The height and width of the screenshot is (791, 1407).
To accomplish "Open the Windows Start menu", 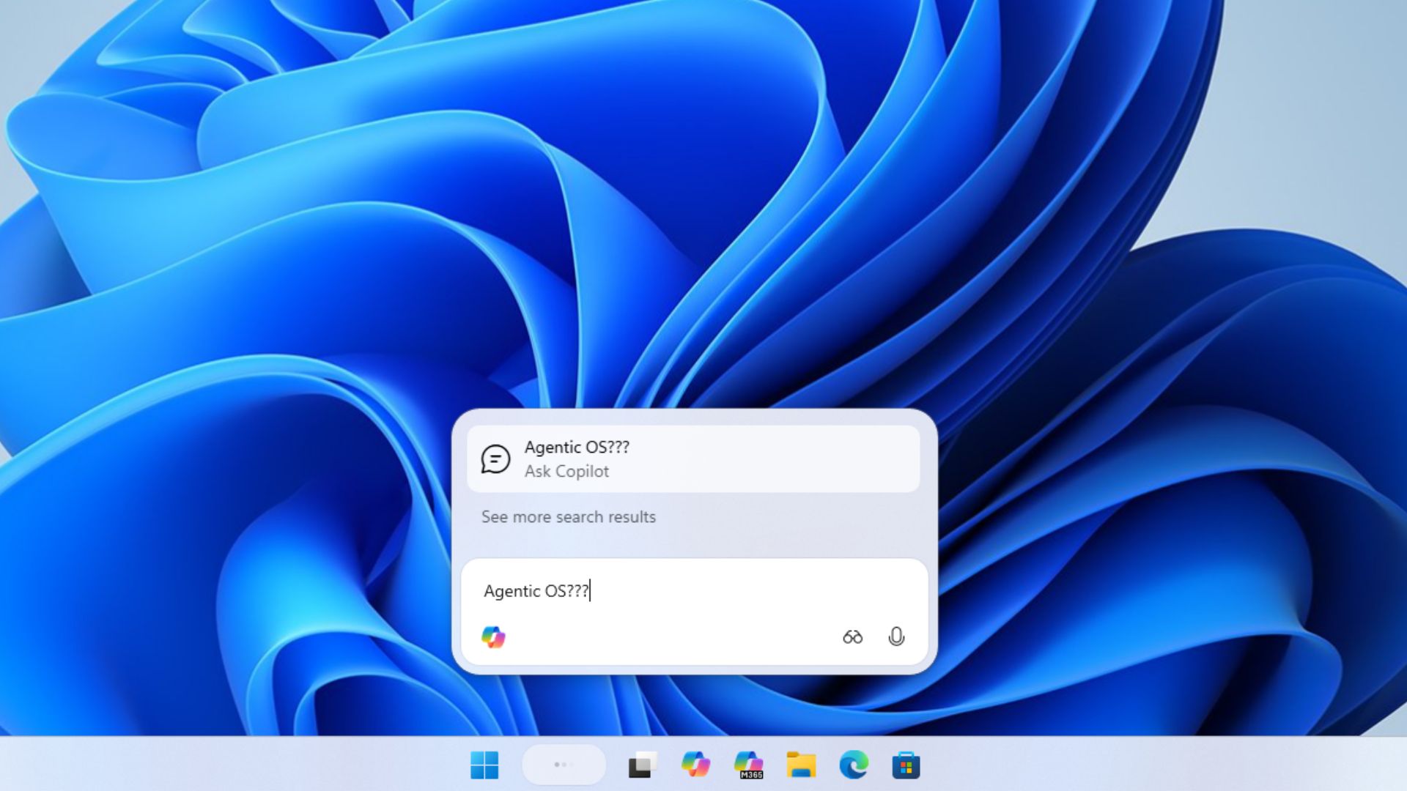I will (x=484, y=765).
